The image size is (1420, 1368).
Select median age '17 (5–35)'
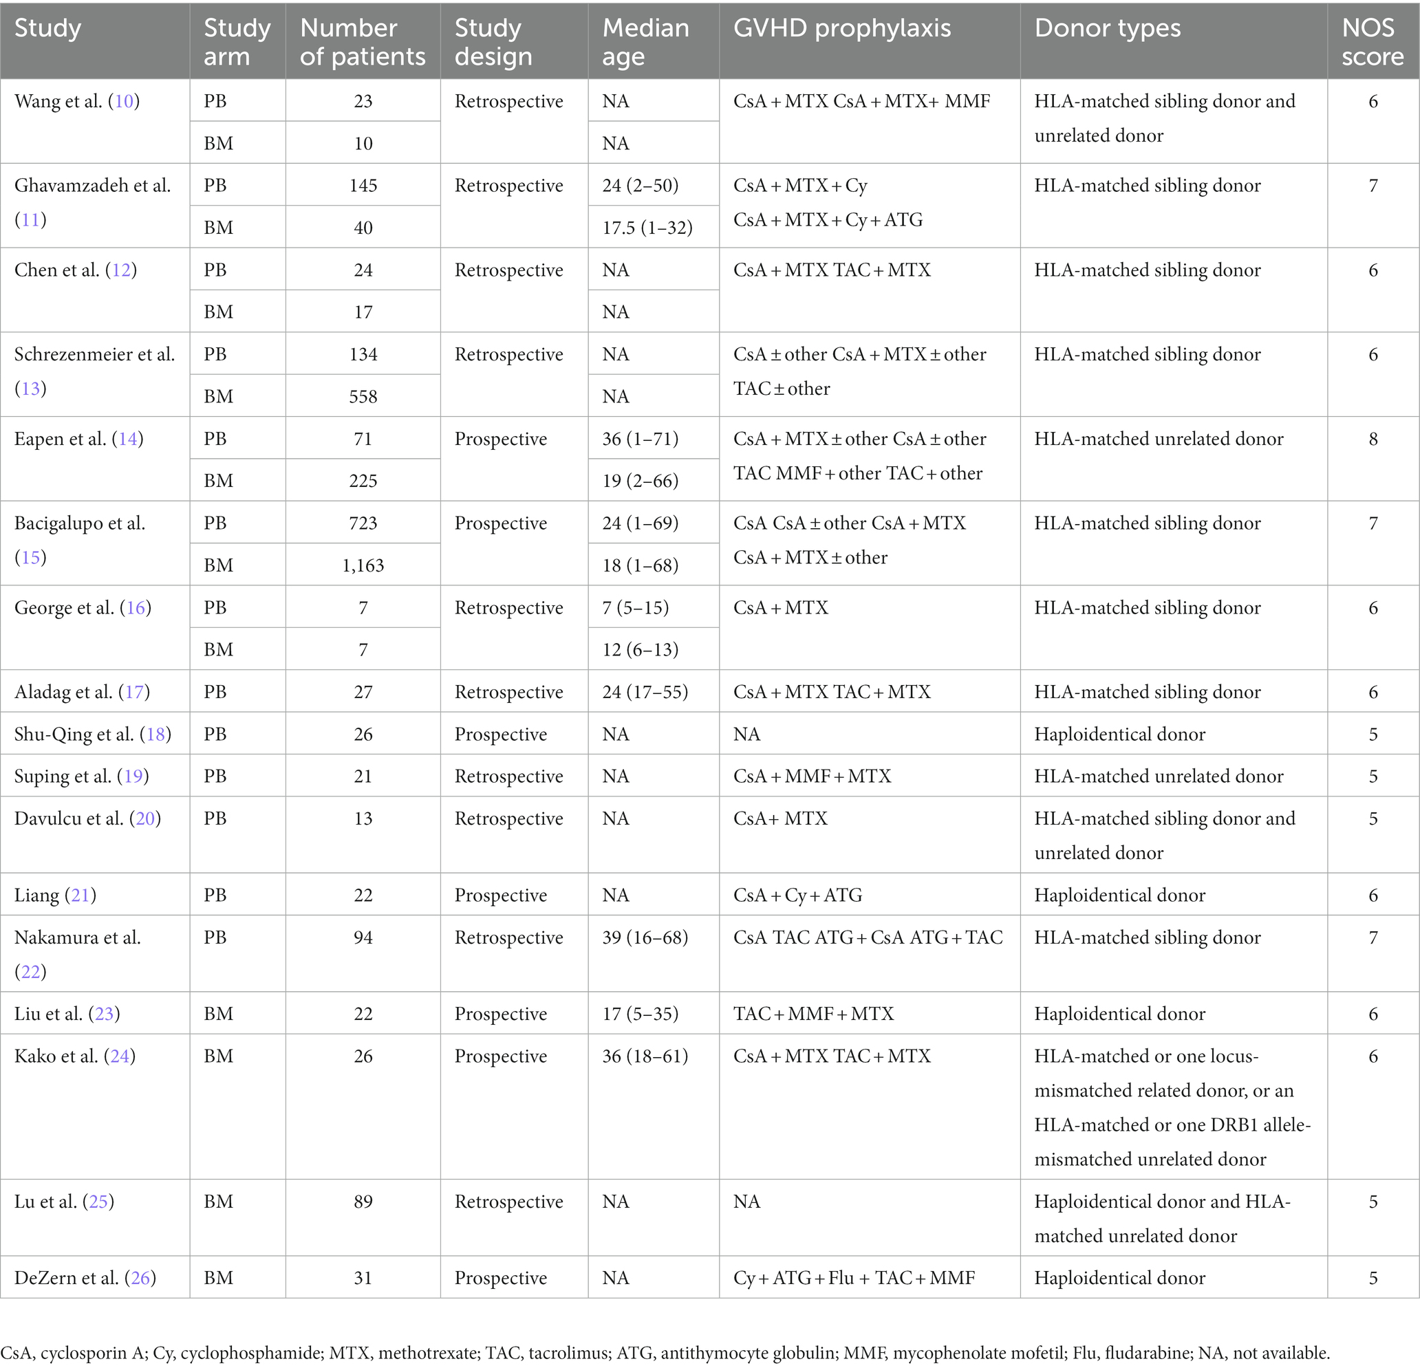click(640, 1014)
